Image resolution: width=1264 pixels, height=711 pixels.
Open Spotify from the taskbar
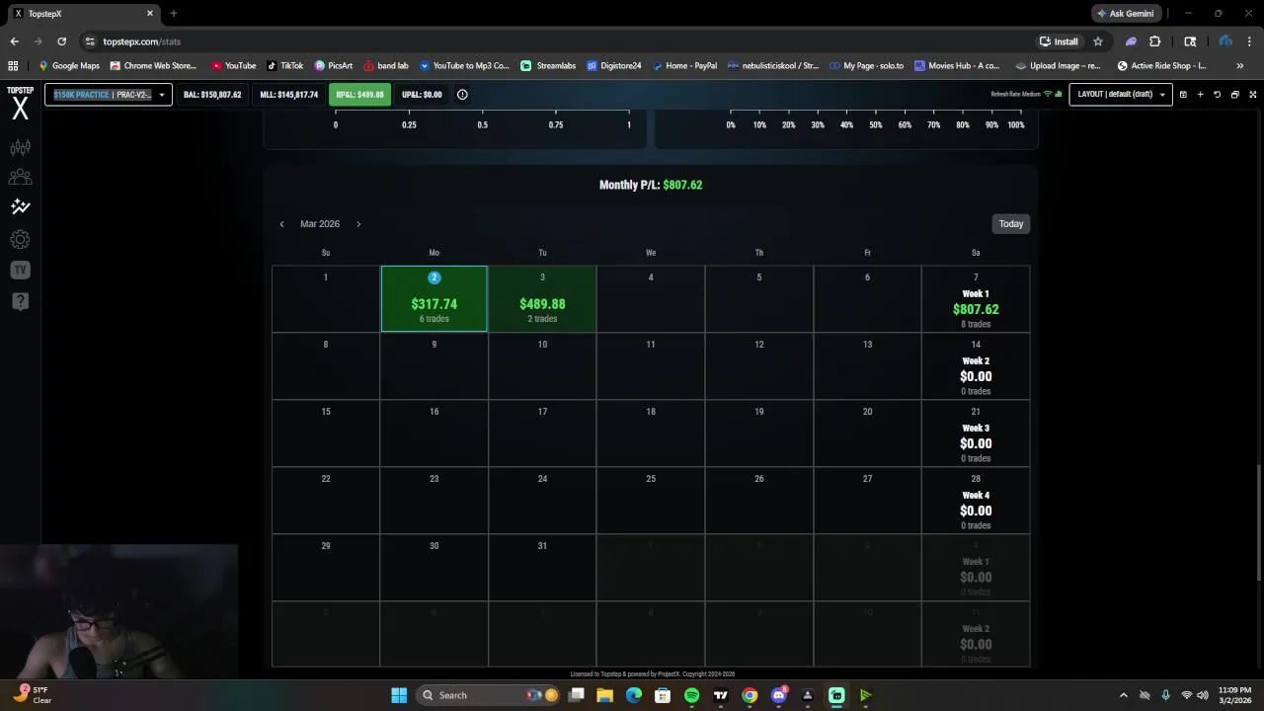[x=691, y=695]
